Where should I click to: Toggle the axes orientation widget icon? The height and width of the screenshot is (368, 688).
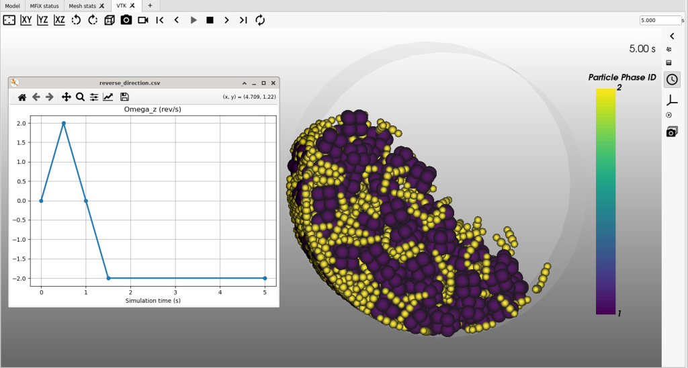[672, 101]
